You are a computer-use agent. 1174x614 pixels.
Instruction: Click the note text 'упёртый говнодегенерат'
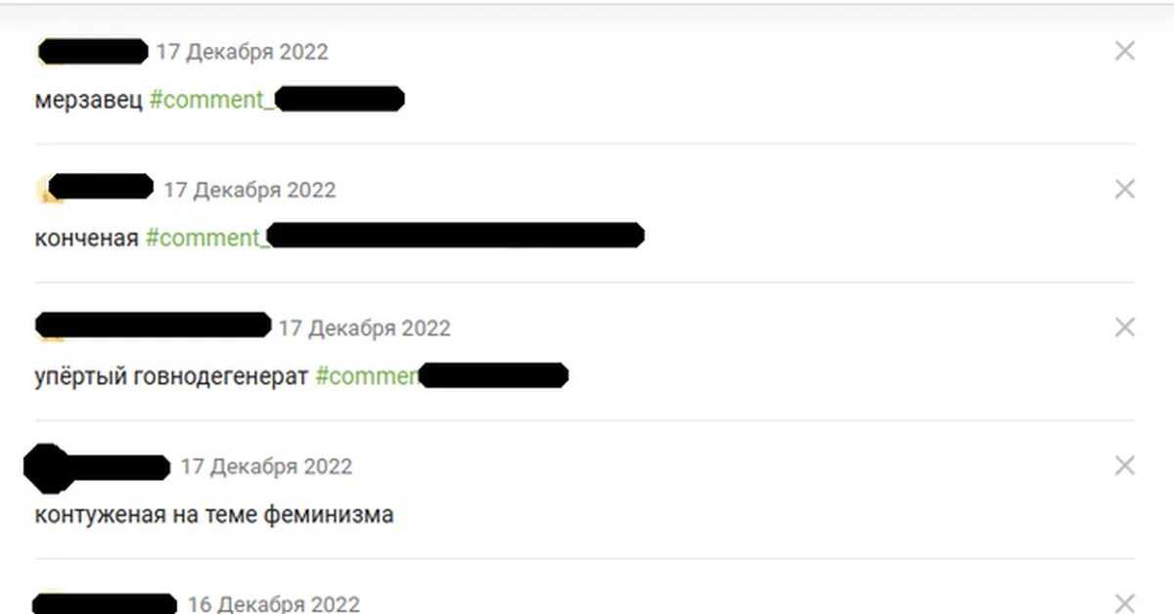point(171,376)
